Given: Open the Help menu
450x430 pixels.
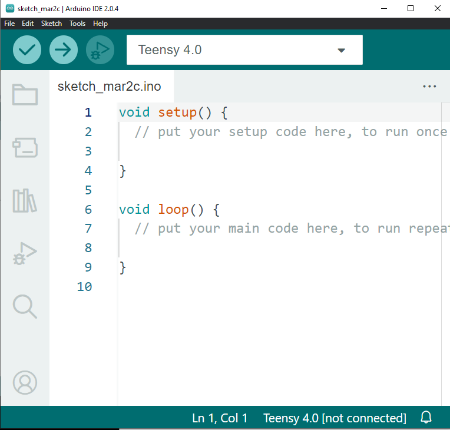Looking at the screenshot, I should tap(100, 24).
